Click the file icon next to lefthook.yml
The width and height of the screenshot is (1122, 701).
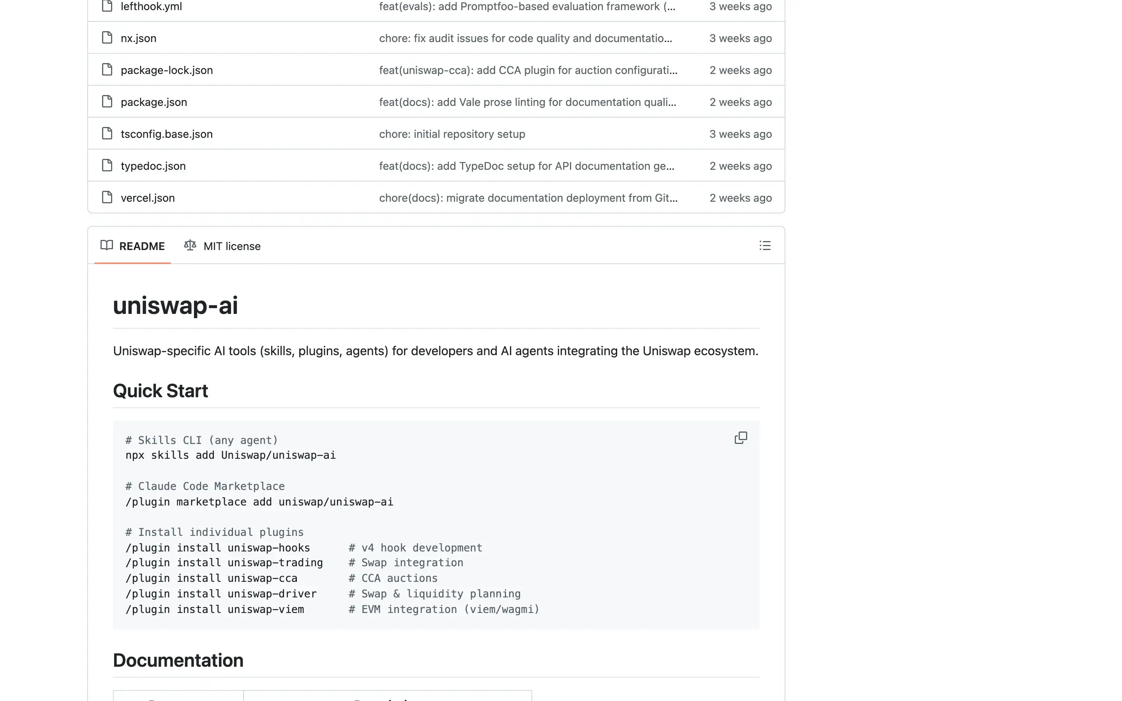click(x=107, y=6)
